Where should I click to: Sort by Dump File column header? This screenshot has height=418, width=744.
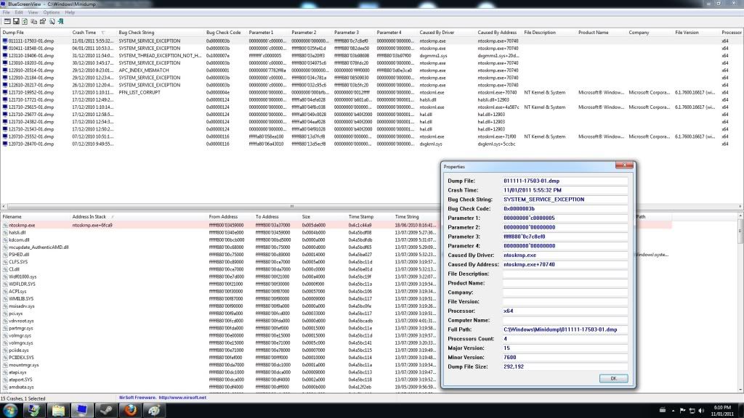pyautogui.click(x=35, y=32)
